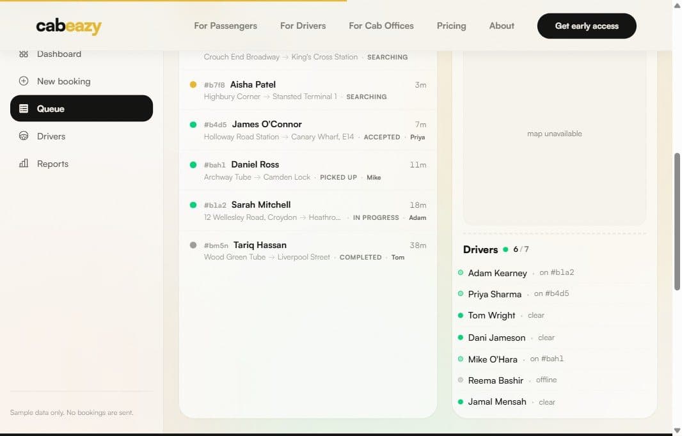
Task: Open the Reports section in sidebar
Action: click(81, 164)
